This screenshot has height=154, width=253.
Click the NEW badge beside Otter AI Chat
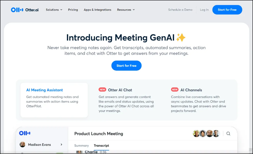pos(102,90)
